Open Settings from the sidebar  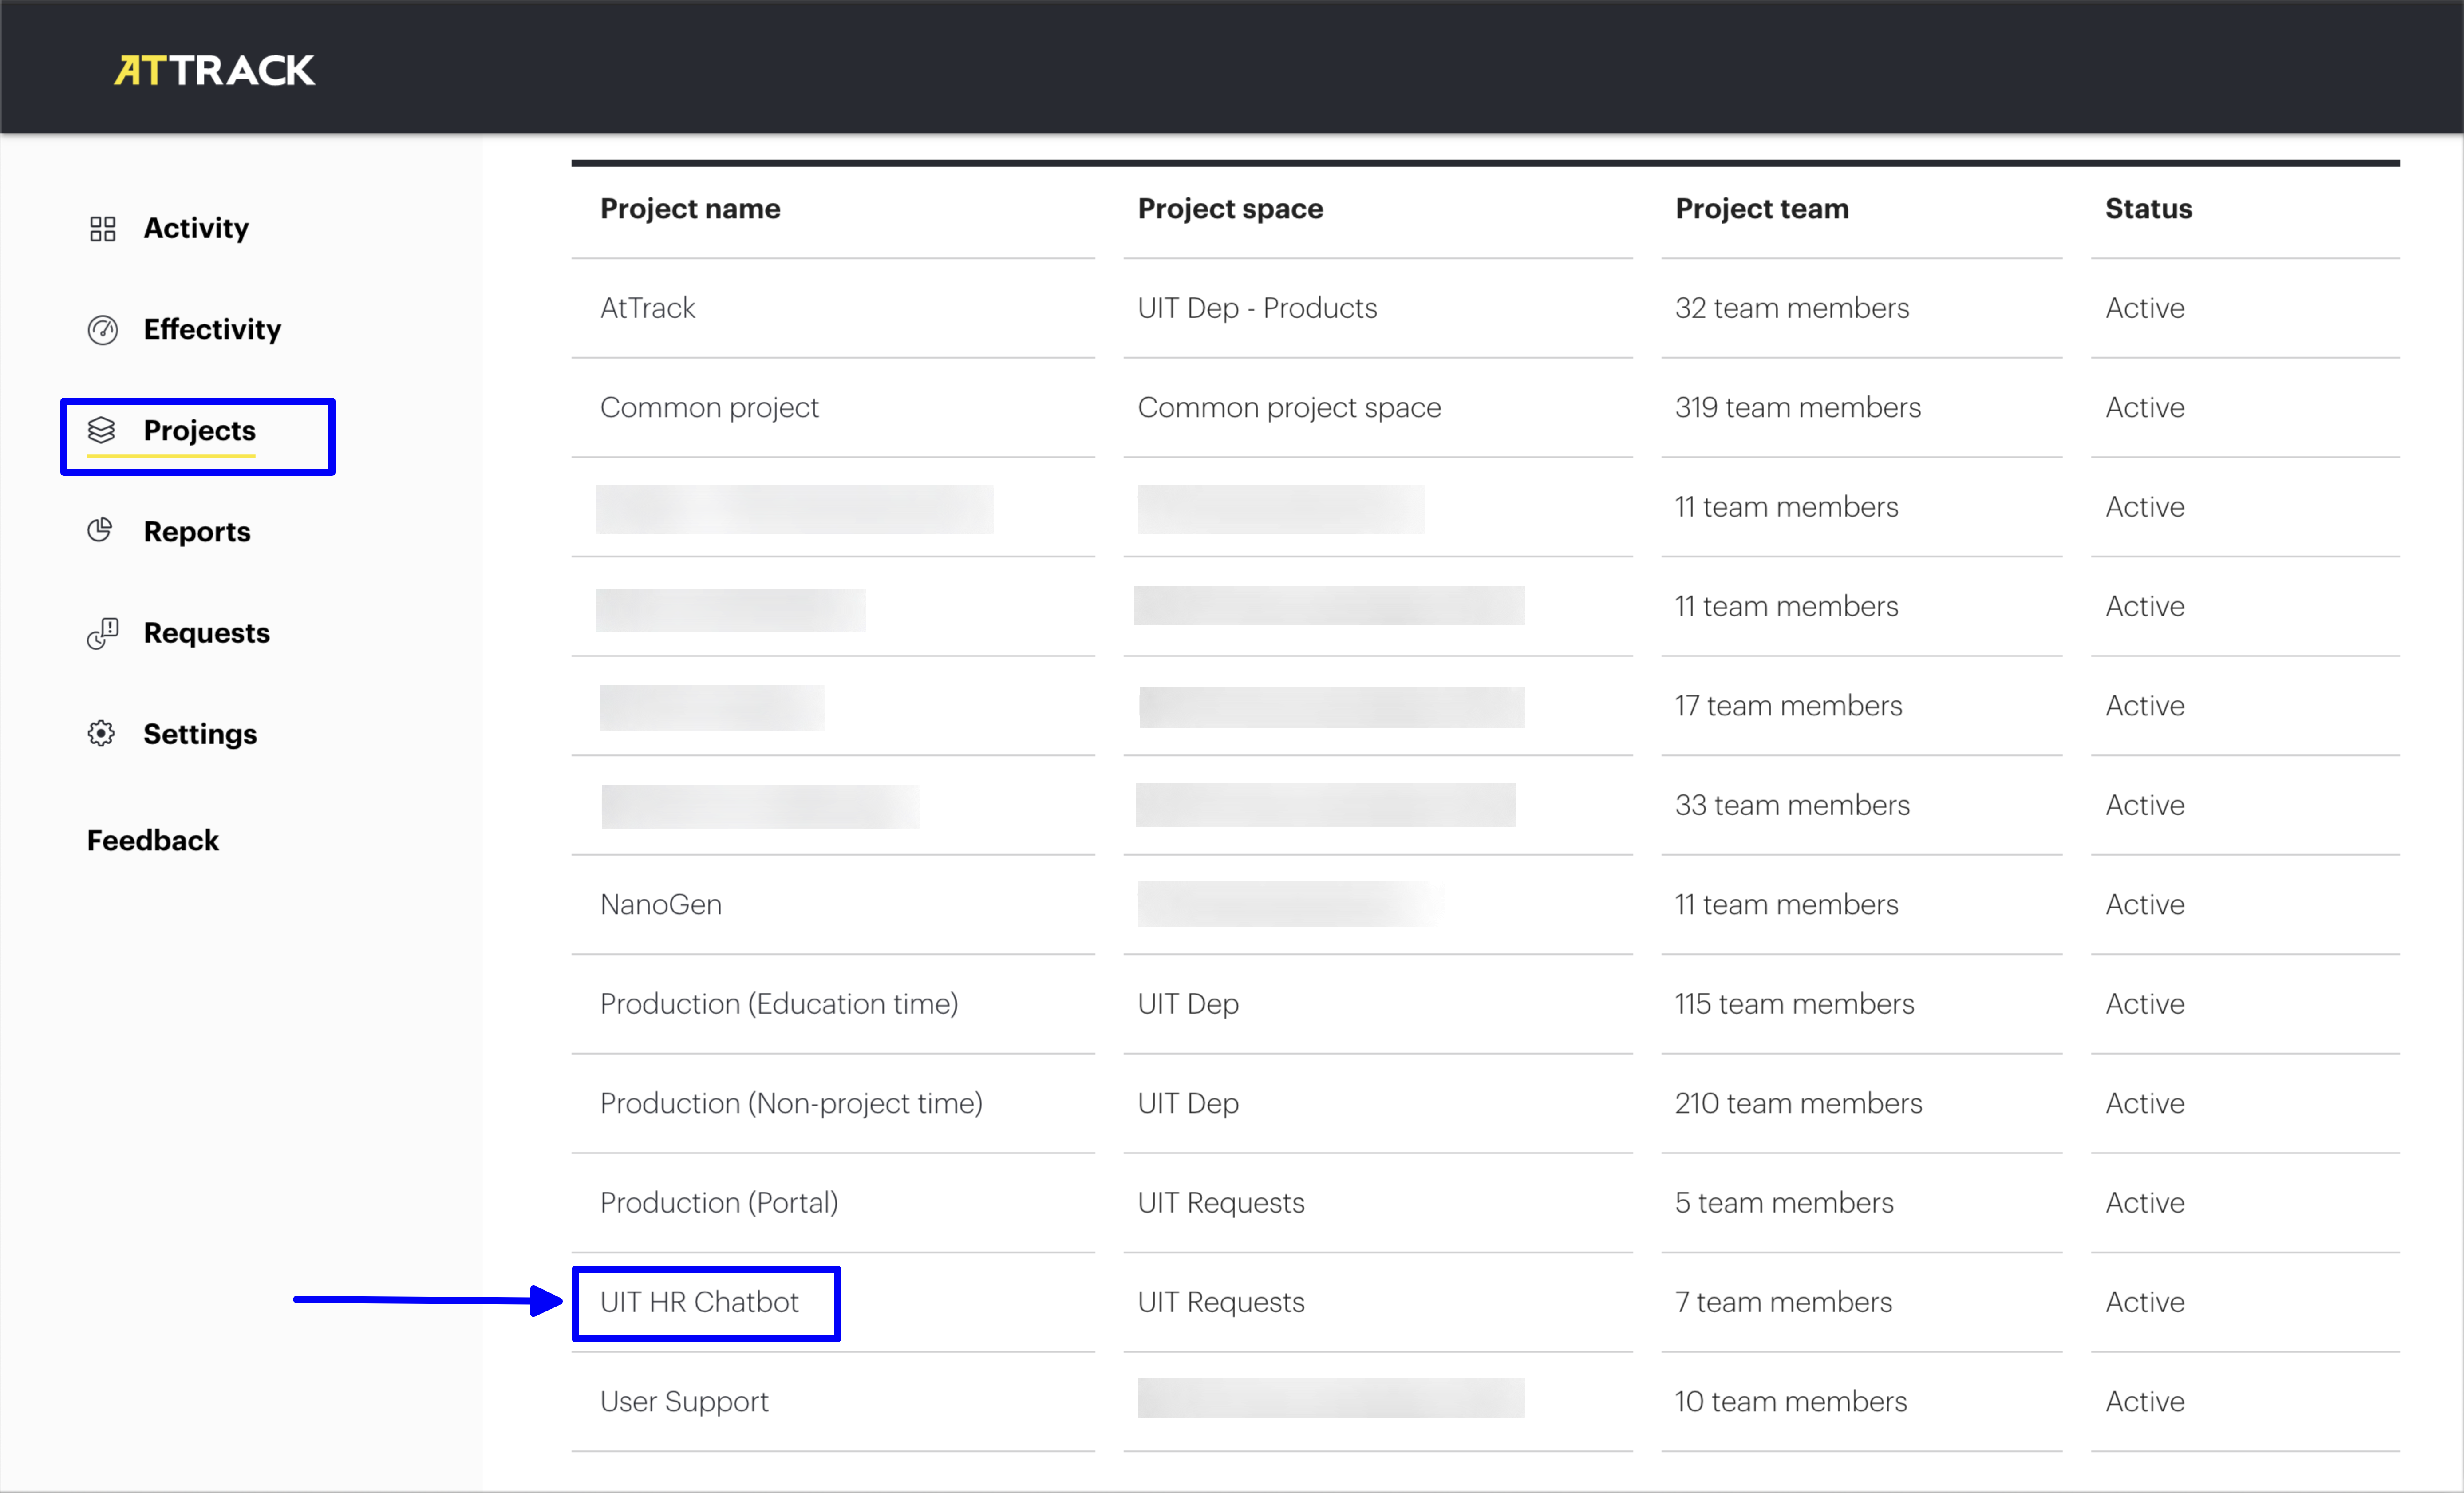pos(200,734)
